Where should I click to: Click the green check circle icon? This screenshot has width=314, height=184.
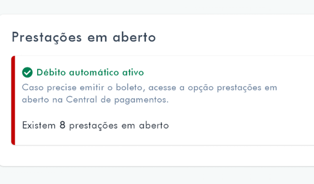coord(27,72)
